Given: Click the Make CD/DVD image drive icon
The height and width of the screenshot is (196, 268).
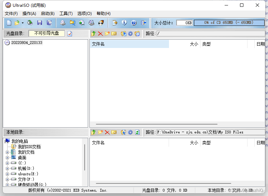Looking at the screenshot, I should coord(63,23).
